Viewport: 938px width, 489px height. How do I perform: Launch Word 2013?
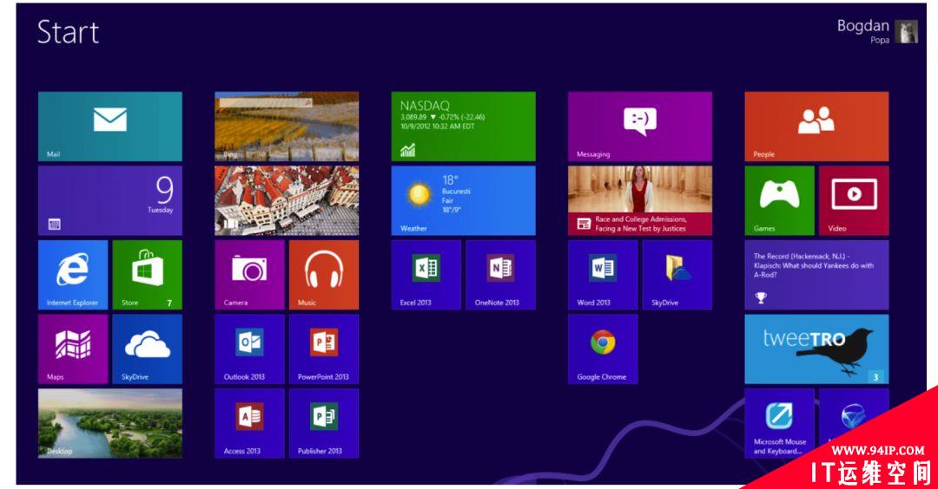(603, 275)
